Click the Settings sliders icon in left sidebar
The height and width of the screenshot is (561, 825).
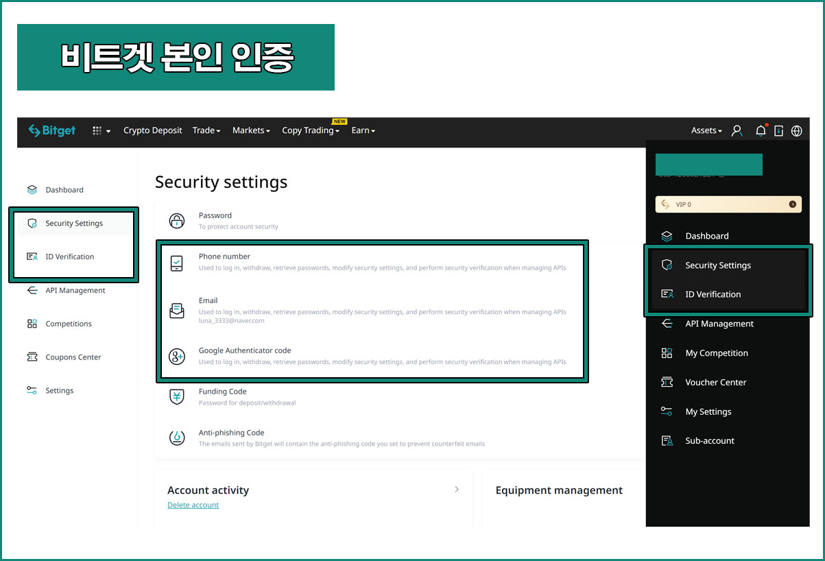tap(32, 390)
